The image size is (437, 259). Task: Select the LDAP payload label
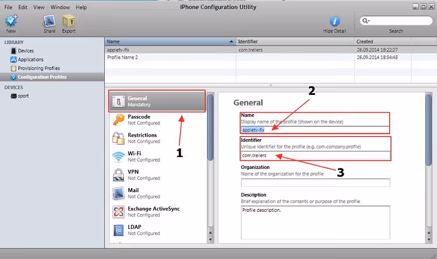tap(135, 227)
